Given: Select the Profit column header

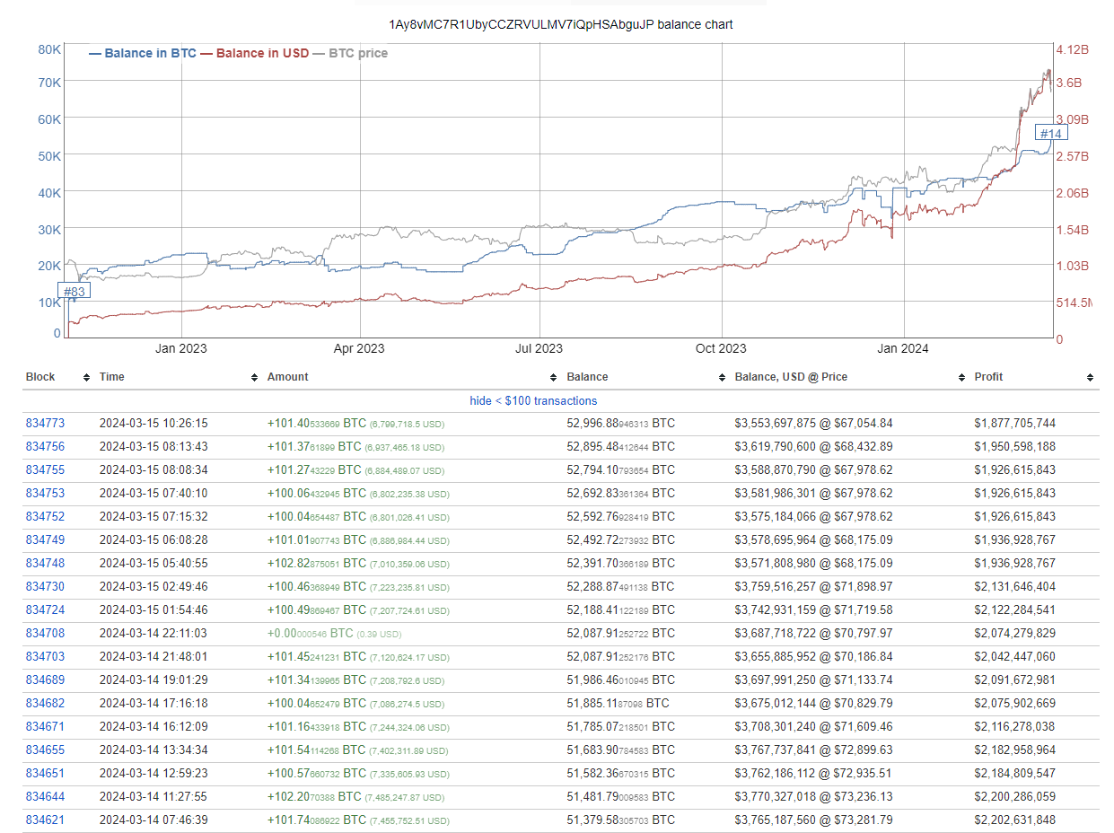Looking at the screenshot, I should 988,378.
